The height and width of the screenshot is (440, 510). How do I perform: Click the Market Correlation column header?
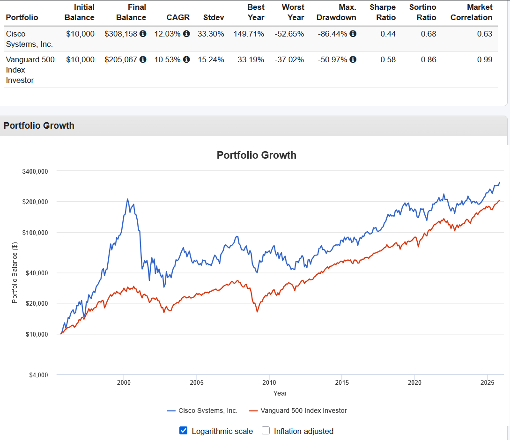pos(471,12)
